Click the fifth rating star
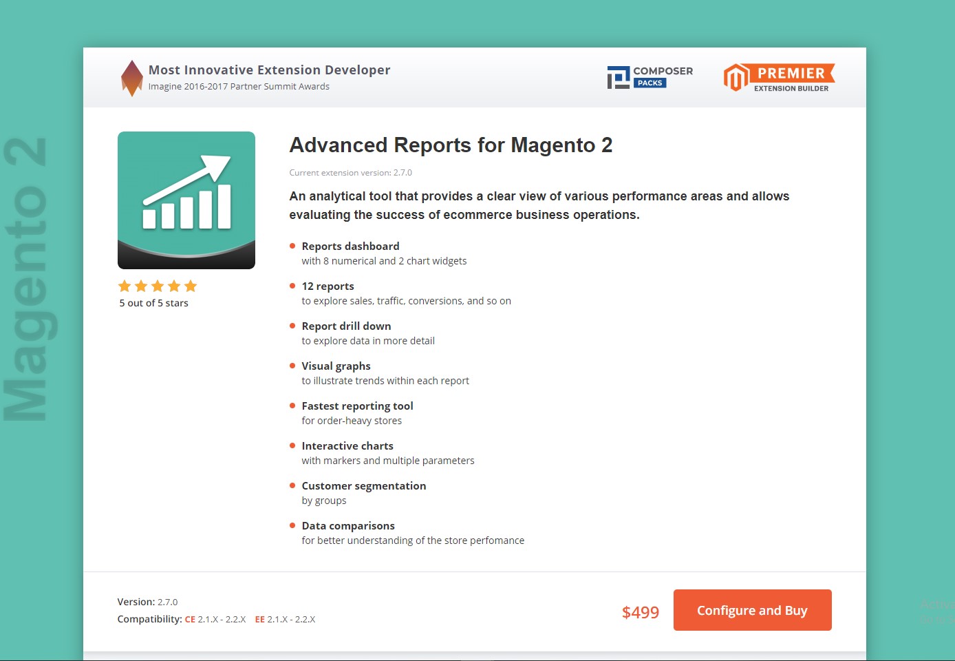The width and height of the screenshot is (955, 661). (x=191, y=286)
